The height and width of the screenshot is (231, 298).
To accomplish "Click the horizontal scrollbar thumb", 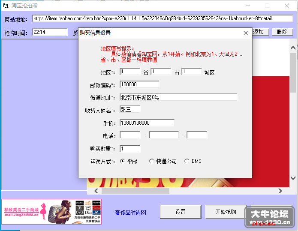I will [135, 191].
